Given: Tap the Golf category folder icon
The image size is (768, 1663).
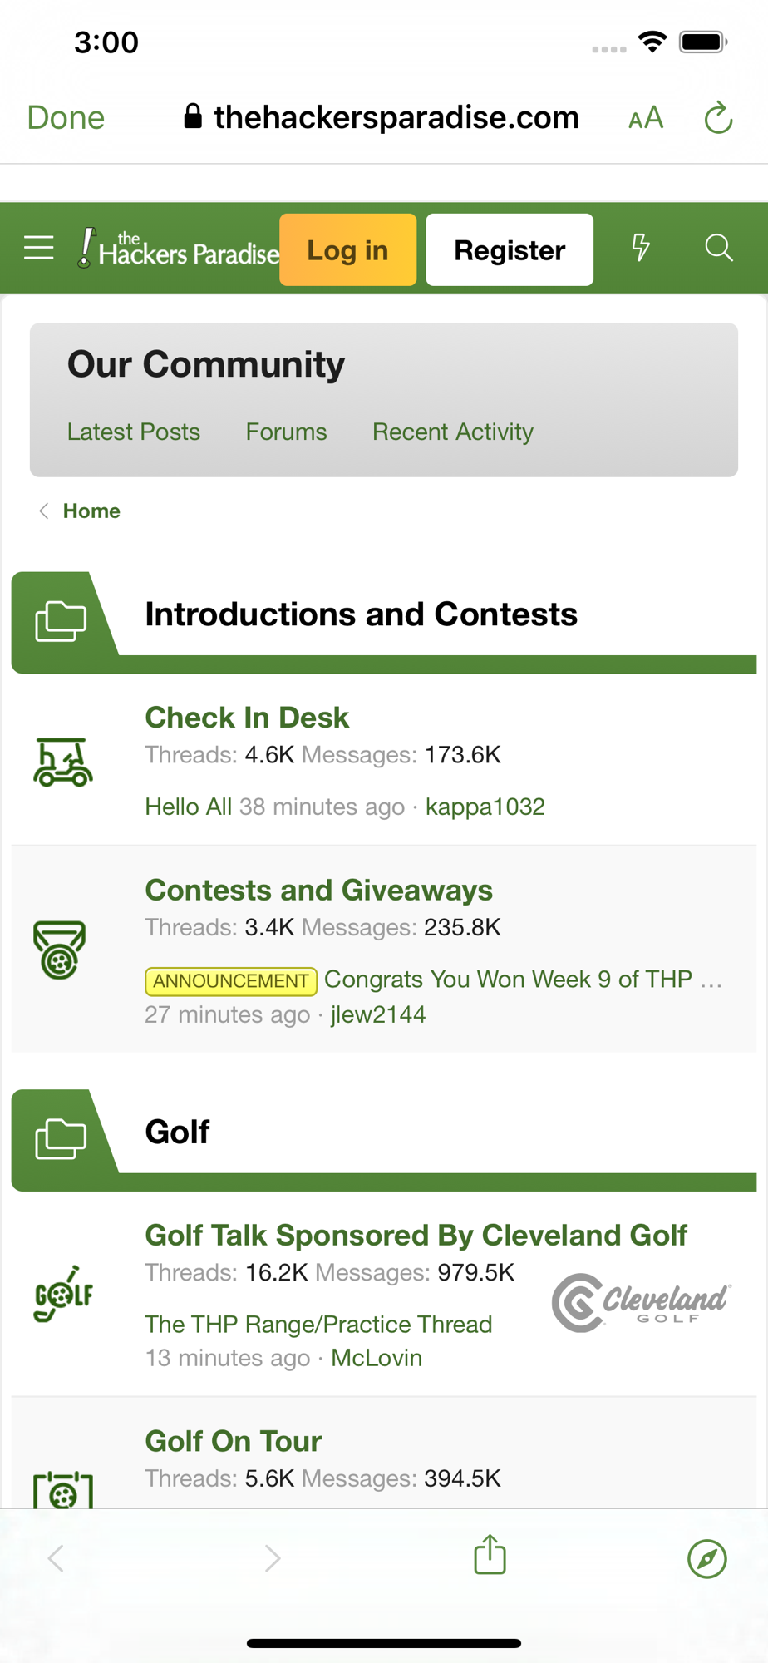Looking at the screenshot, I should (x=61, y=1139).
